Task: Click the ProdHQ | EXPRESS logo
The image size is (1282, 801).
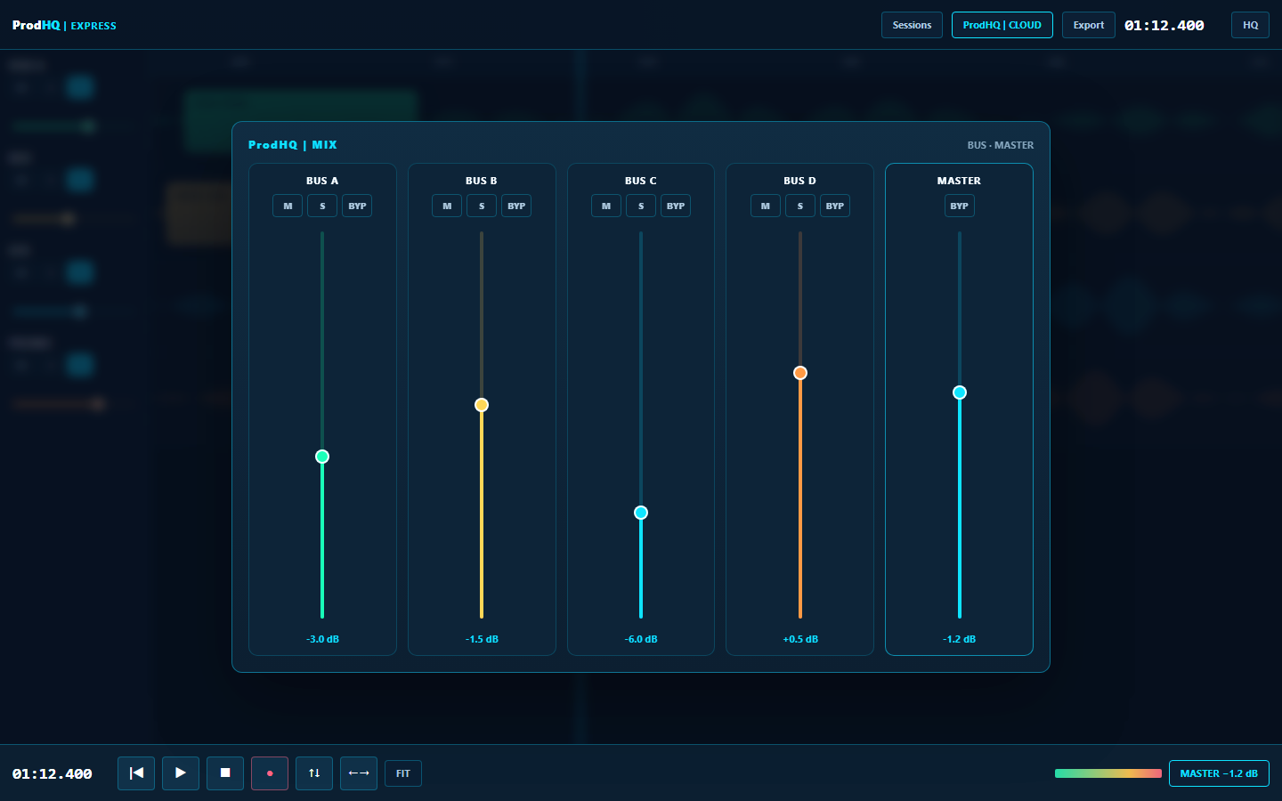Action: (x=64, y=25)
